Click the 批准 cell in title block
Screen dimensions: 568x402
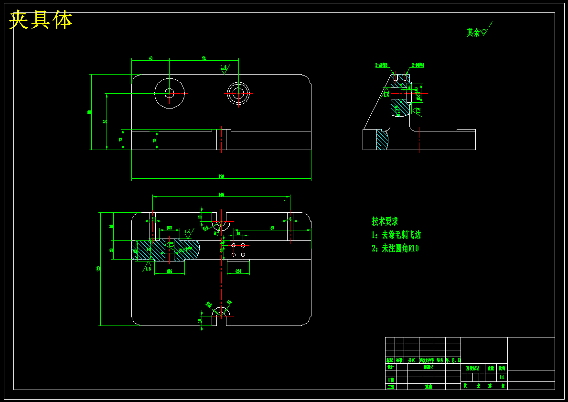pos(429,387)
